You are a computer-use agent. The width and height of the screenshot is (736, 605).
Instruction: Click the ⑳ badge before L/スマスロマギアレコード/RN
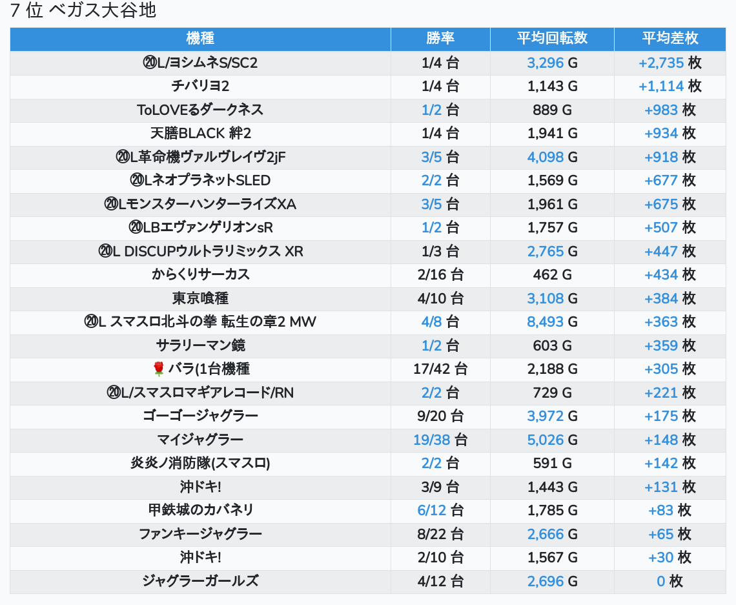pyautogui.click(x=114, y=393)
